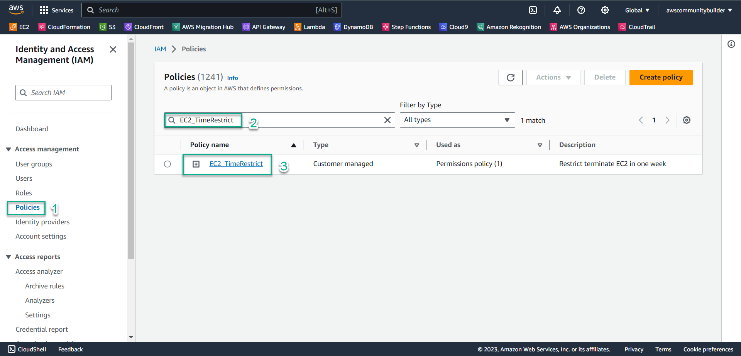Click the IAM breadcrumb link
Image resolution: width=741 pixels, height=356 pixels.
[x=160, y=49]
